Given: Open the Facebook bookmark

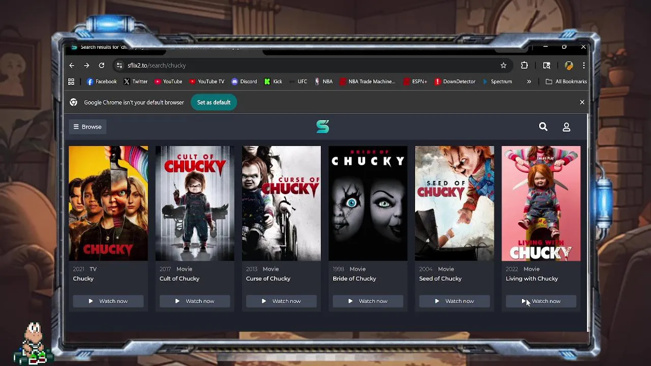Looking at the screenshot, I should click(102, 81).
